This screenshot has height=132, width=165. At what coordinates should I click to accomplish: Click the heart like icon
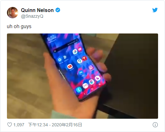[9, 125]
